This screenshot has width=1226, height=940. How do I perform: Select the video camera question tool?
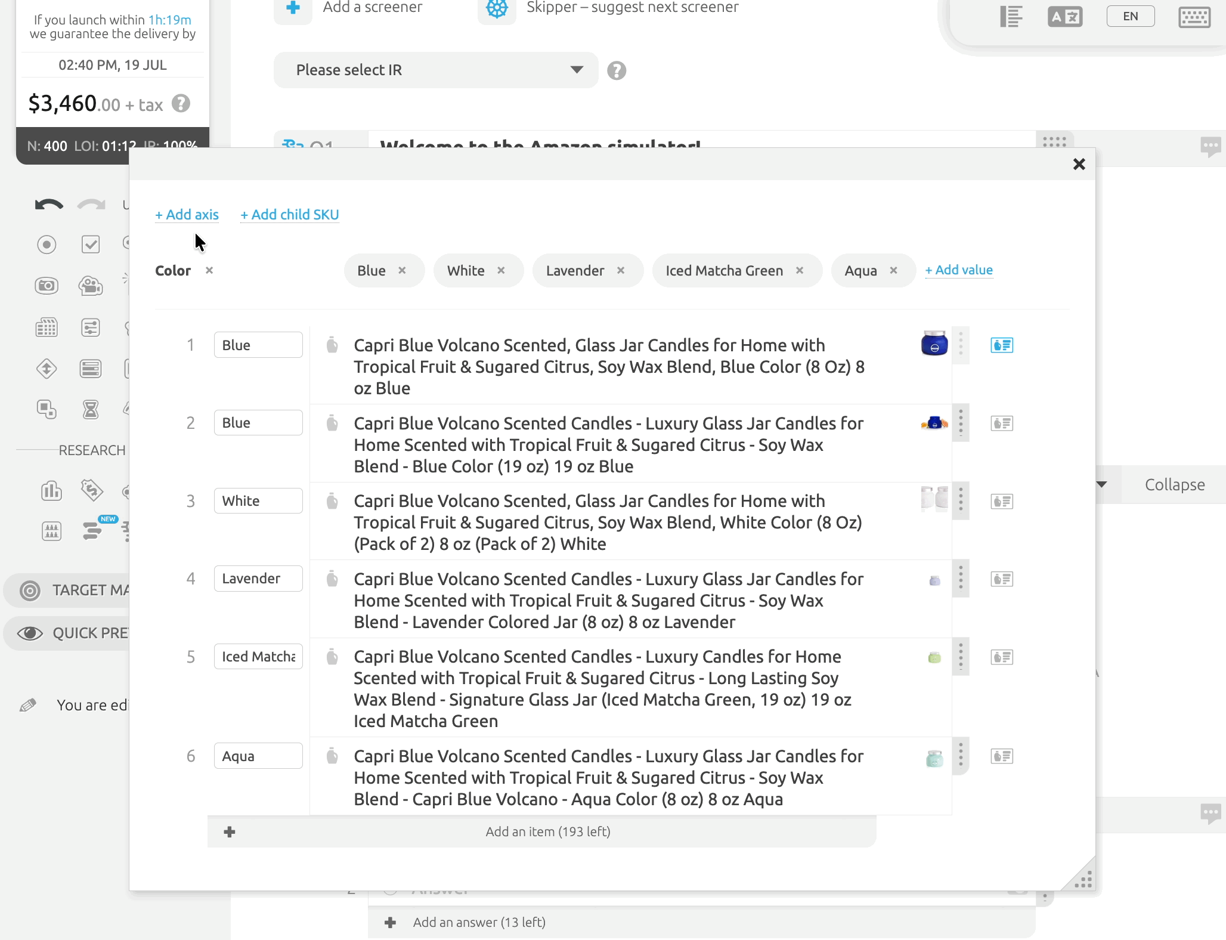91,286
